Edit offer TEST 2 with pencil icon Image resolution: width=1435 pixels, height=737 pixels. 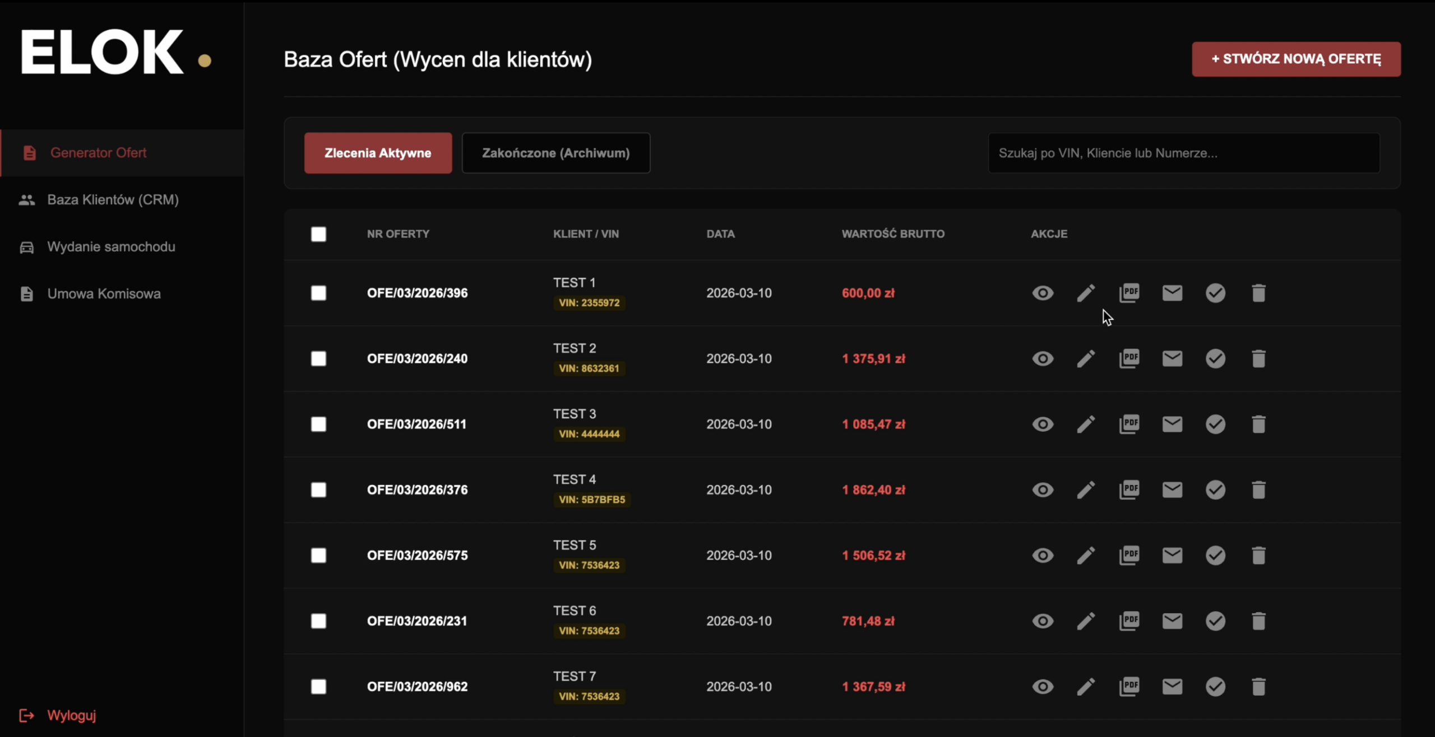1086,358
